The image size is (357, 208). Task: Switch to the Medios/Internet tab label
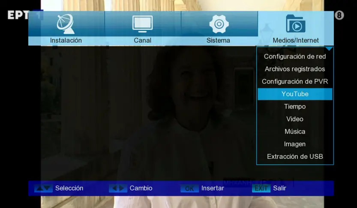[x=296, y=40]
